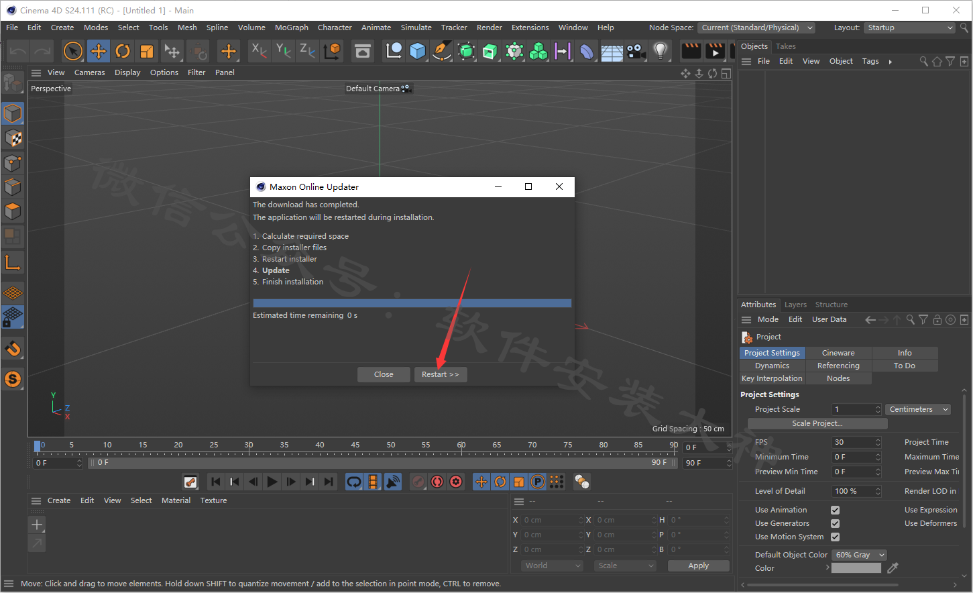This screenshot has width=973, height=593.
Task: Toggle PLA keyframe recording
Action: click(557, 482)
